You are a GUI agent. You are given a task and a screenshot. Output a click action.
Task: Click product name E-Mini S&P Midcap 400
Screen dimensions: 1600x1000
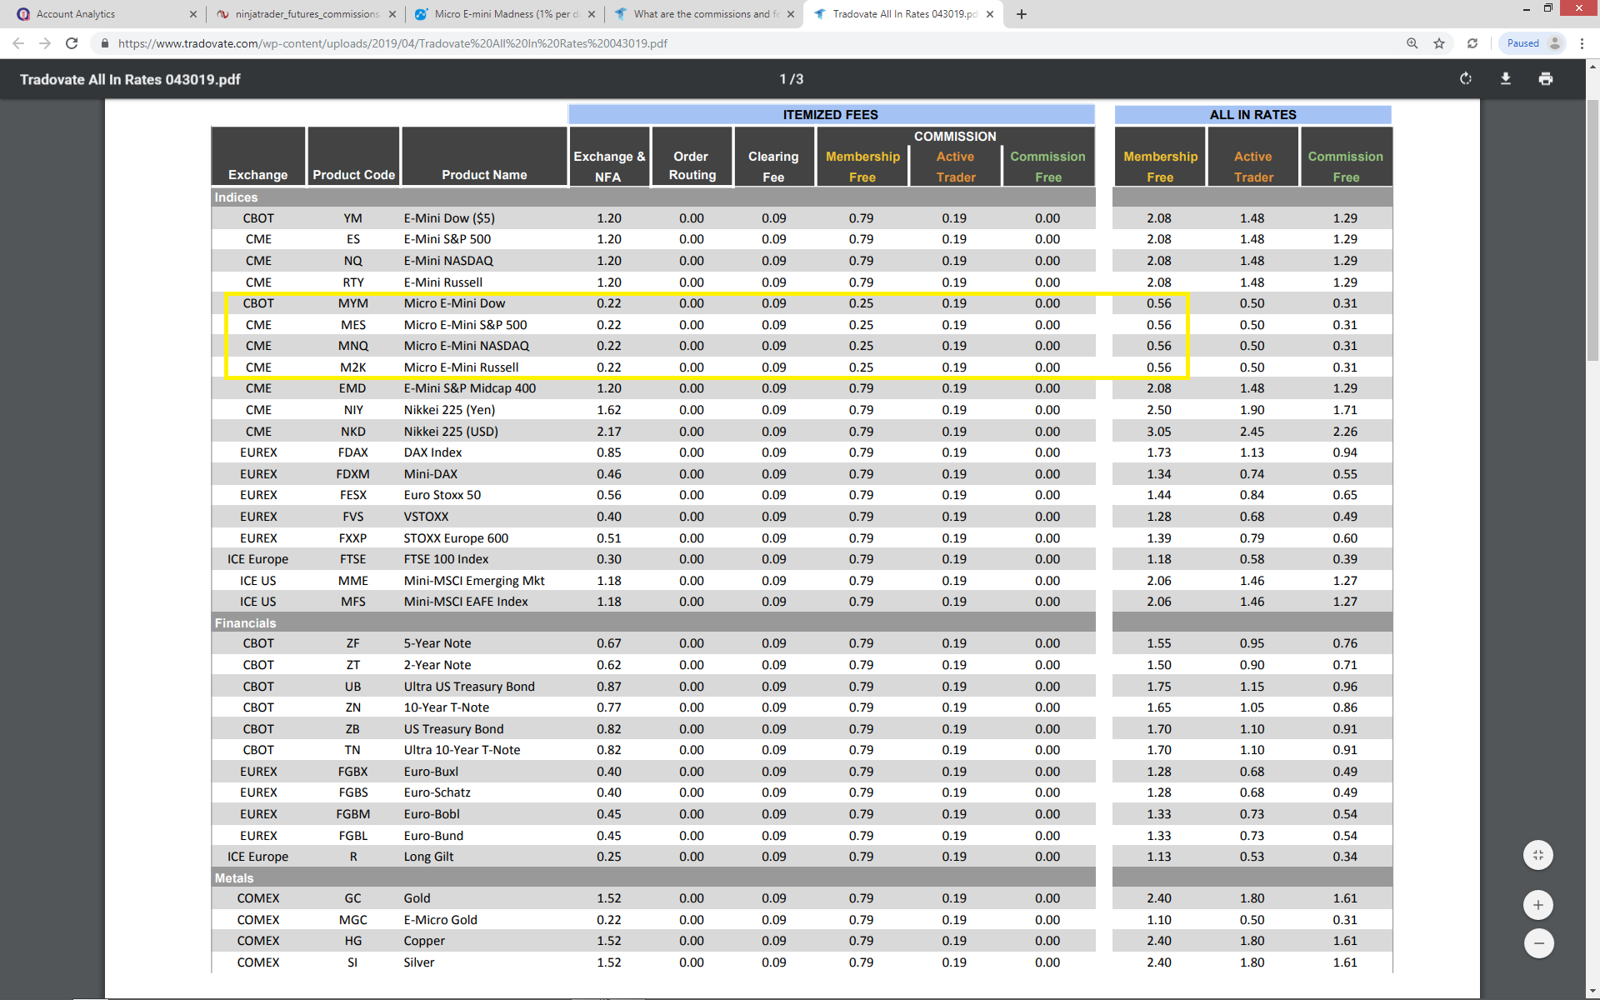point(470,388)
